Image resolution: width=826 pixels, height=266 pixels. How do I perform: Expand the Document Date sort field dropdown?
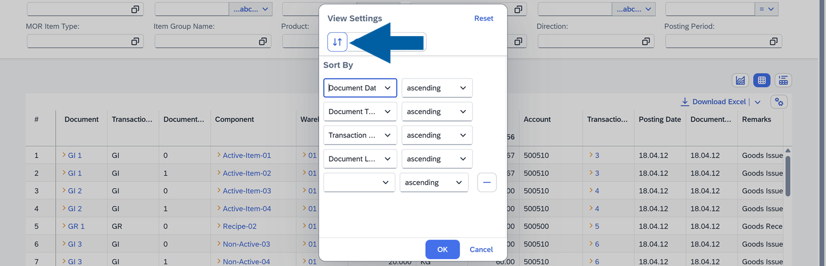click(387, 88)
